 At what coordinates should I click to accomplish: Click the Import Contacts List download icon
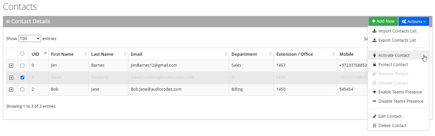pyautogui.click(x=374, y=31)
